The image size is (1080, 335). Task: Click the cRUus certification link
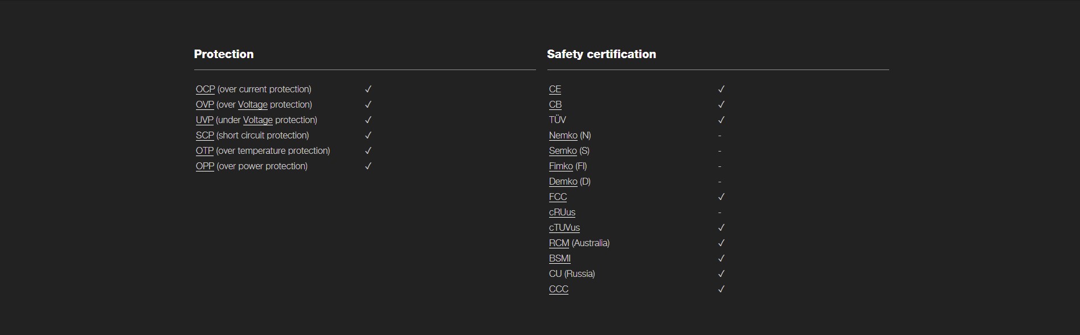pos(562,213)
